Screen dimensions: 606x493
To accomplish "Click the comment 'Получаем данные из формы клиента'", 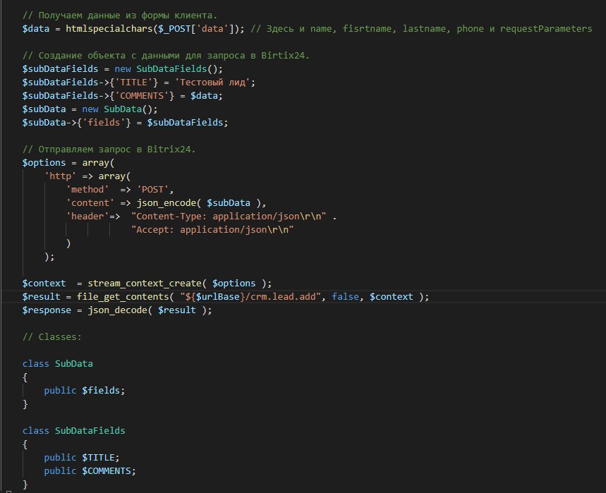I will point(120,16).
